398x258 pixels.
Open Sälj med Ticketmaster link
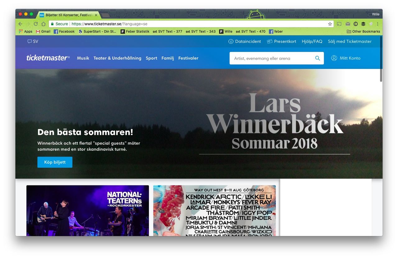pos(349,41)
